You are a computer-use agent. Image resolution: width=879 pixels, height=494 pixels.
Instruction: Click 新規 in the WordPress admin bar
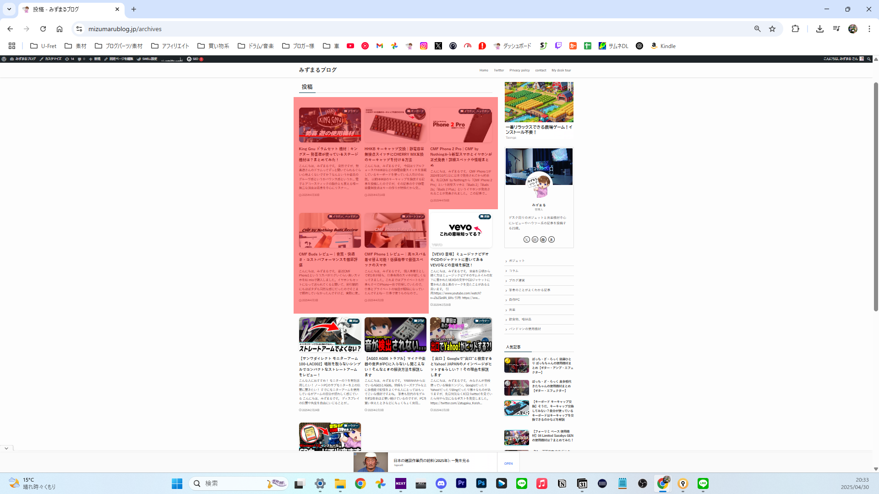95,59
